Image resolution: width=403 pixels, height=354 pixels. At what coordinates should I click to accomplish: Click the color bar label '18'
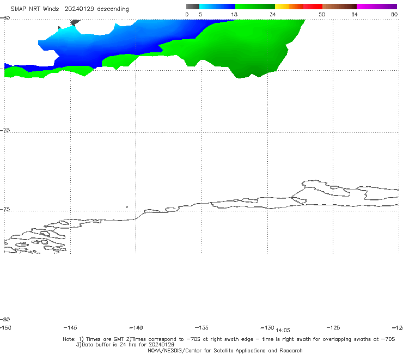(x=234, y=14)
